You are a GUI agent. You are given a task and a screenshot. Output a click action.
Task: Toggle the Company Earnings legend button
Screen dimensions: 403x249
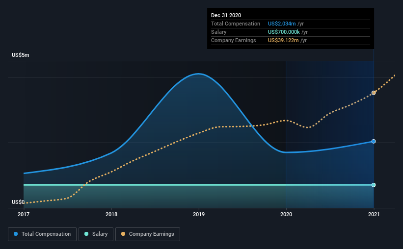[148, 234]
